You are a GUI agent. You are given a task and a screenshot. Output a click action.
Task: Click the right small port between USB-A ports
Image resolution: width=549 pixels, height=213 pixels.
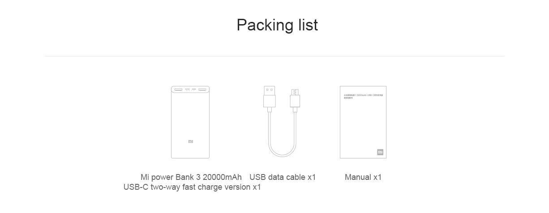click(194, 89)
